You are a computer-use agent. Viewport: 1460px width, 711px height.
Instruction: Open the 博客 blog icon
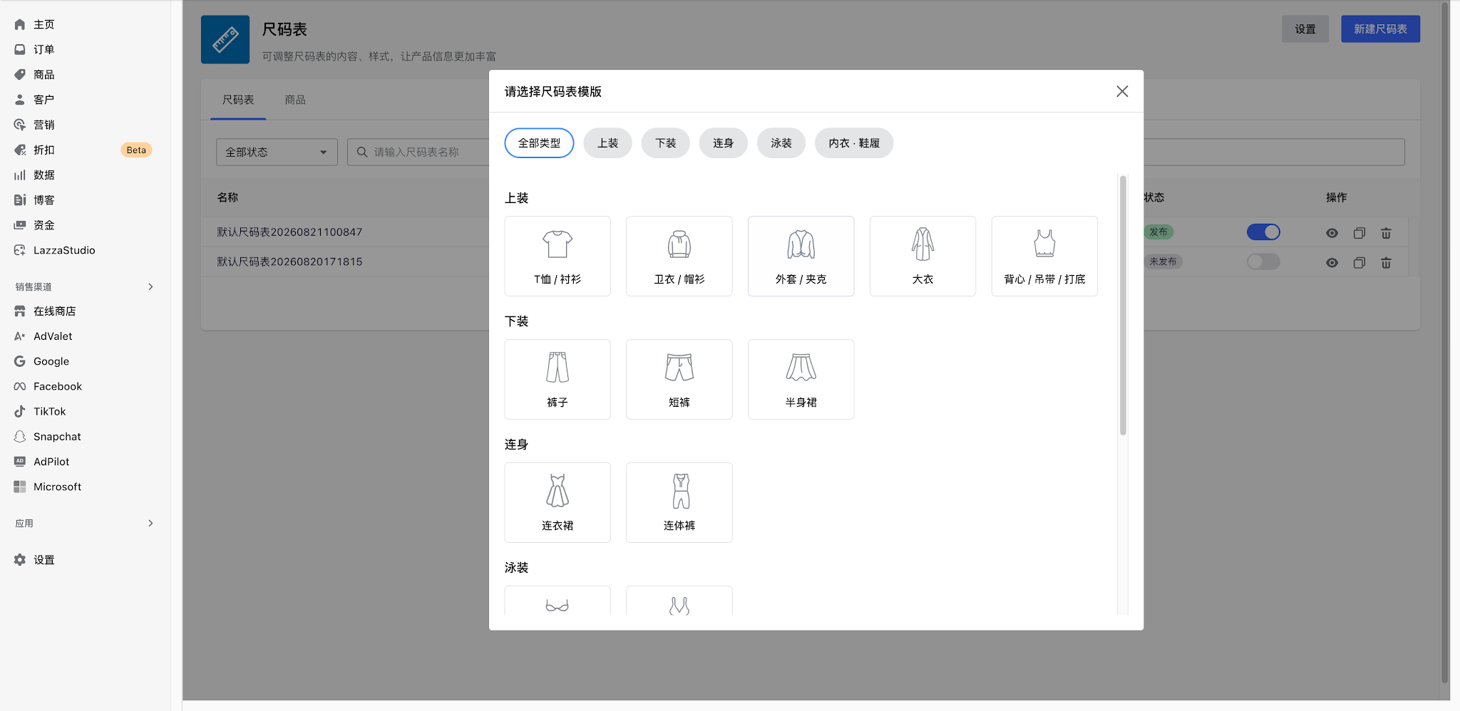coord(20,200)
